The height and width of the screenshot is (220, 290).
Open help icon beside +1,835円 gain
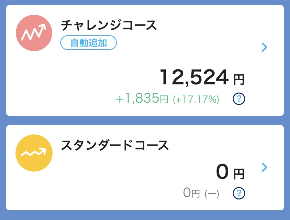239,99
